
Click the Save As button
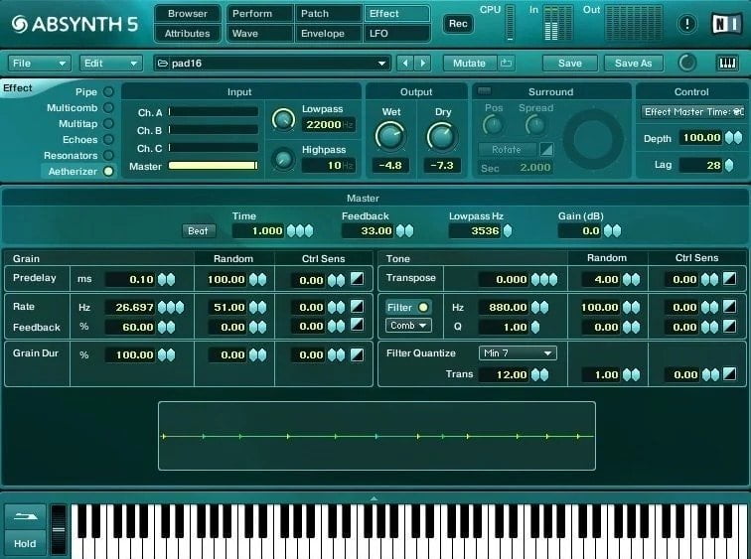pos(633,64)
